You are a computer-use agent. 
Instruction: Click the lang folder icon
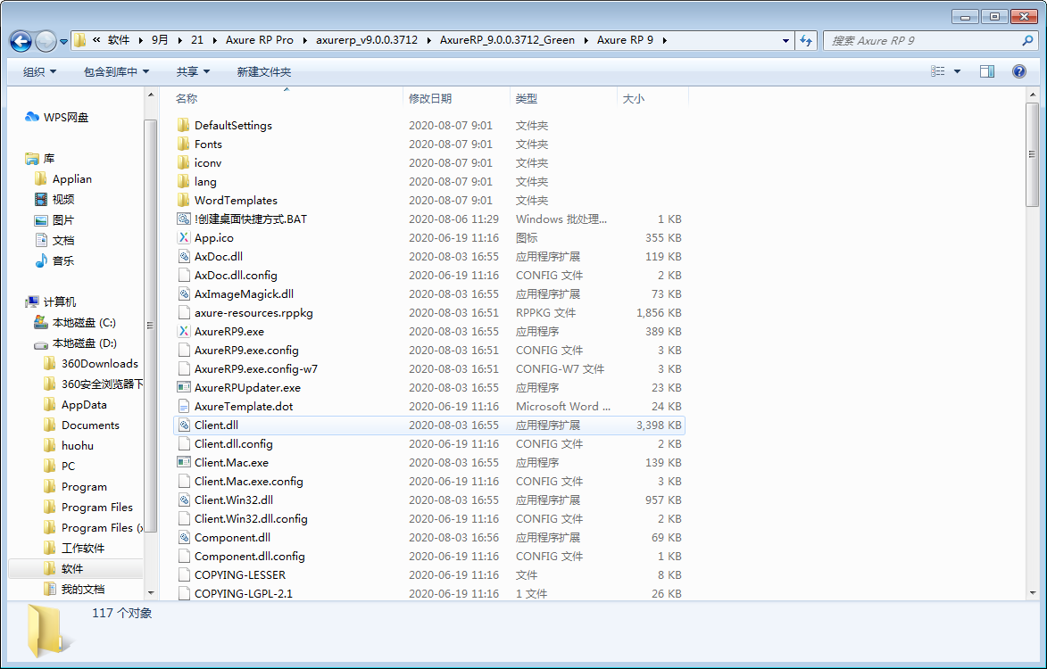pos(184,181)
